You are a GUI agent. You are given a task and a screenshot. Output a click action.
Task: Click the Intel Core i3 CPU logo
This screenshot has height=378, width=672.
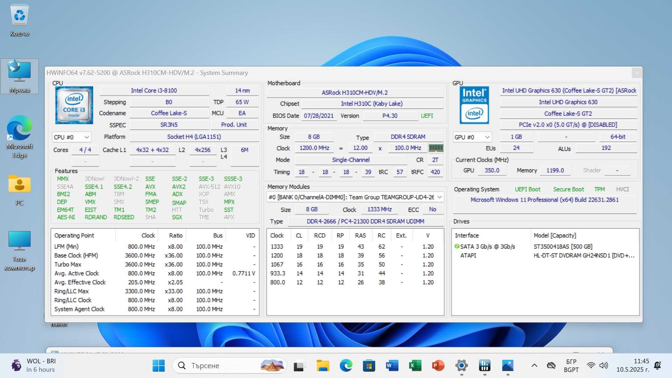tap(74, 105)
